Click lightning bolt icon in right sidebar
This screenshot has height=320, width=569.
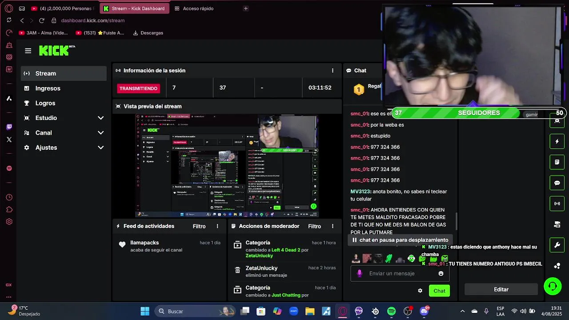pyautogui.click(x=557, y=141)
